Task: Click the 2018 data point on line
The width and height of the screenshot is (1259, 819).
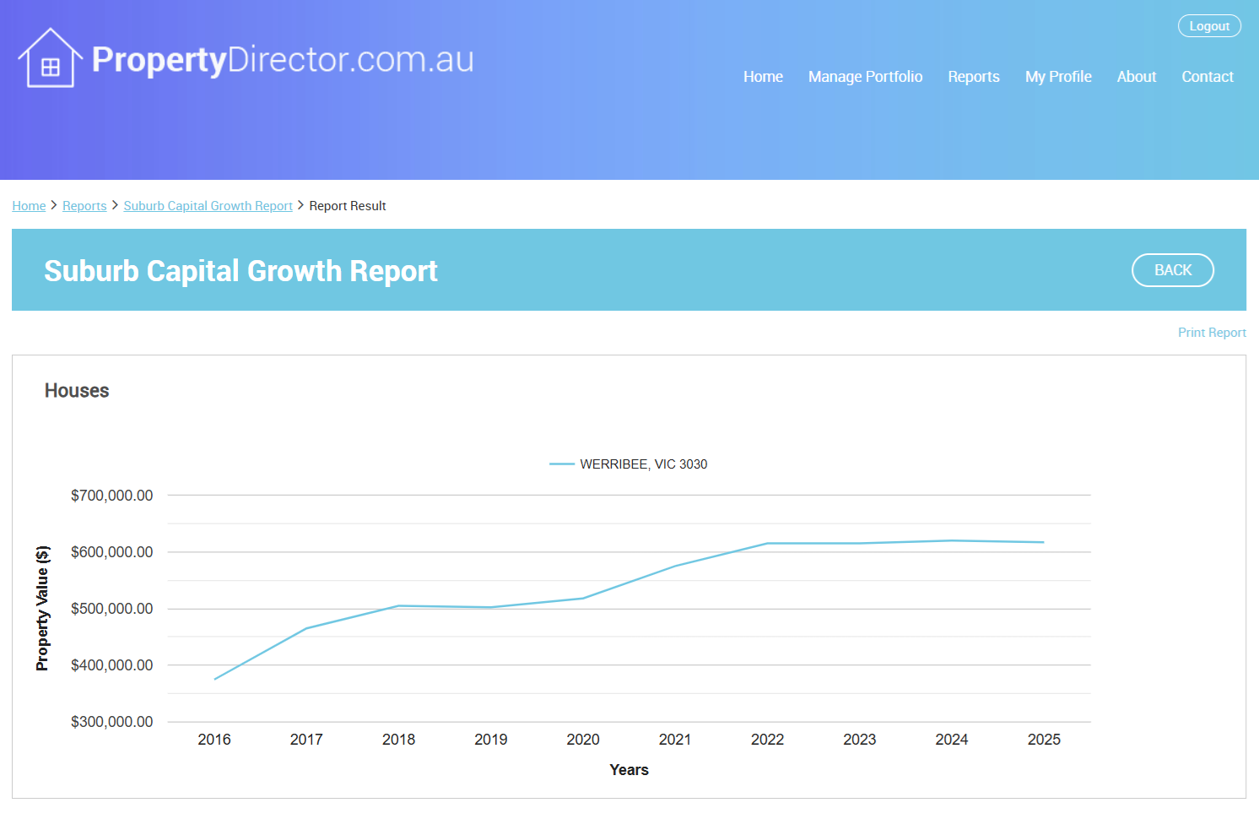Action: (398, 605)
